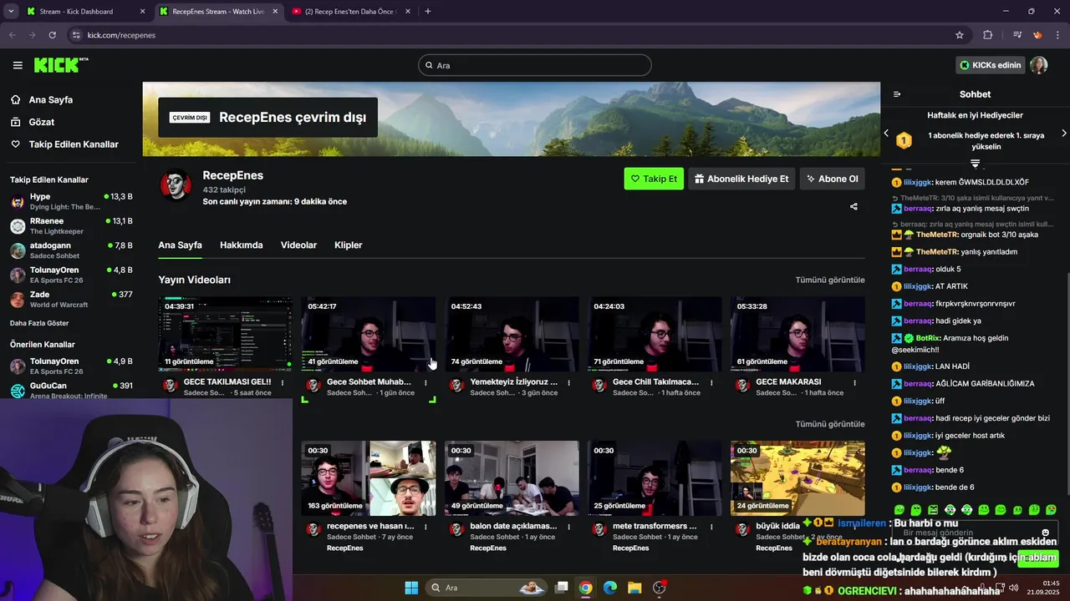Click KICKs edinin button
Screen dimensions: 1070x601
point(991,65)
